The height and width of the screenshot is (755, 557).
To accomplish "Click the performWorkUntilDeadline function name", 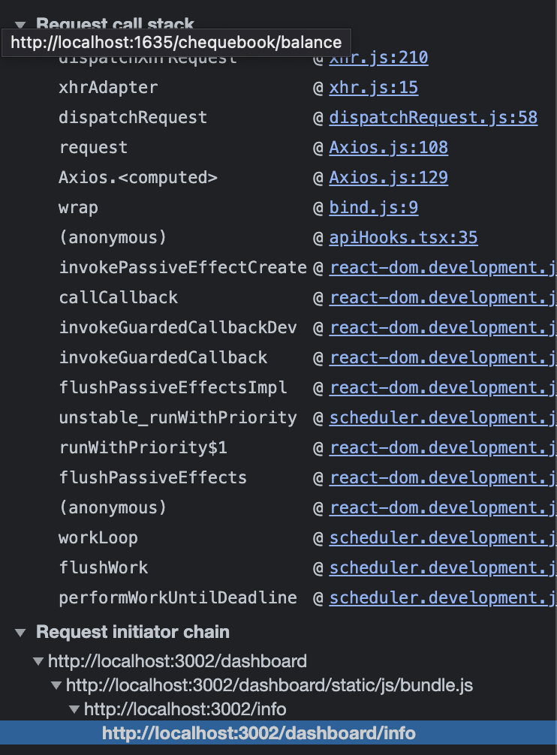I will pyautogui.click(x=178, y=597).
